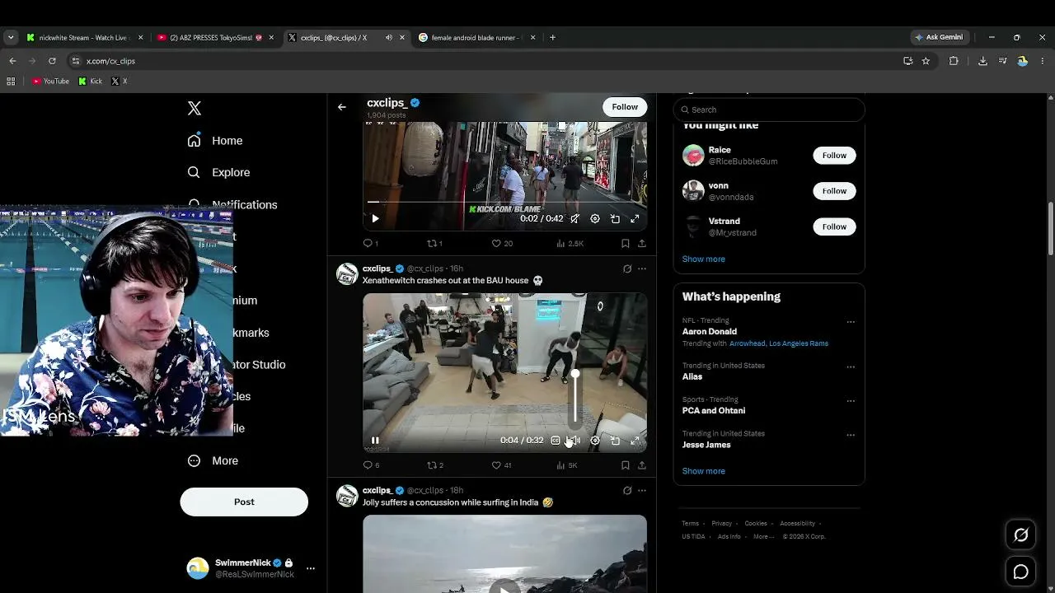Image resolution: width=1055 pixels, height=593 pixels.
Task: Click Ask Gemini button
Action: click(939, 37)
